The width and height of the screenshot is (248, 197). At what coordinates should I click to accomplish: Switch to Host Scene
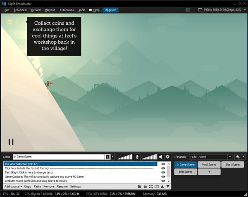tap(209, 164)
